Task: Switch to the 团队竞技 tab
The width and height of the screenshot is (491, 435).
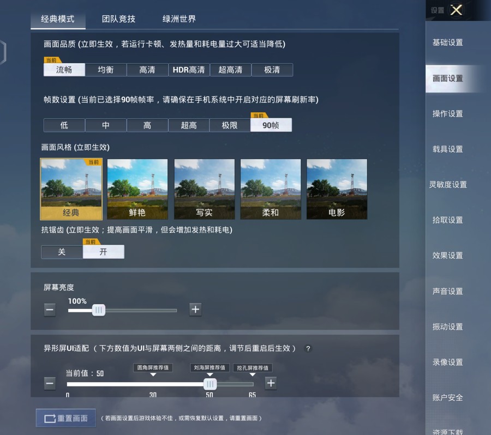Action: pos(118,18)
